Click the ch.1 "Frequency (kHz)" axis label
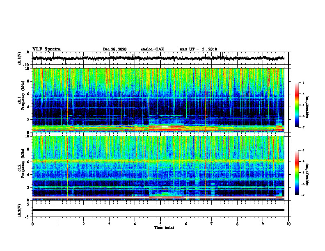Screen dimensions: 325x251 (x=23, y=96)
